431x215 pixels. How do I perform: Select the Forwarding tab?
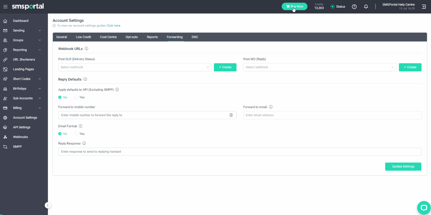click(175, 37)
